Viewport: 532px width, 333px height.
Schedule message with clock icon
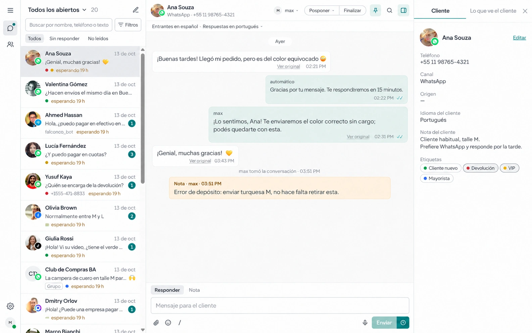403,323
